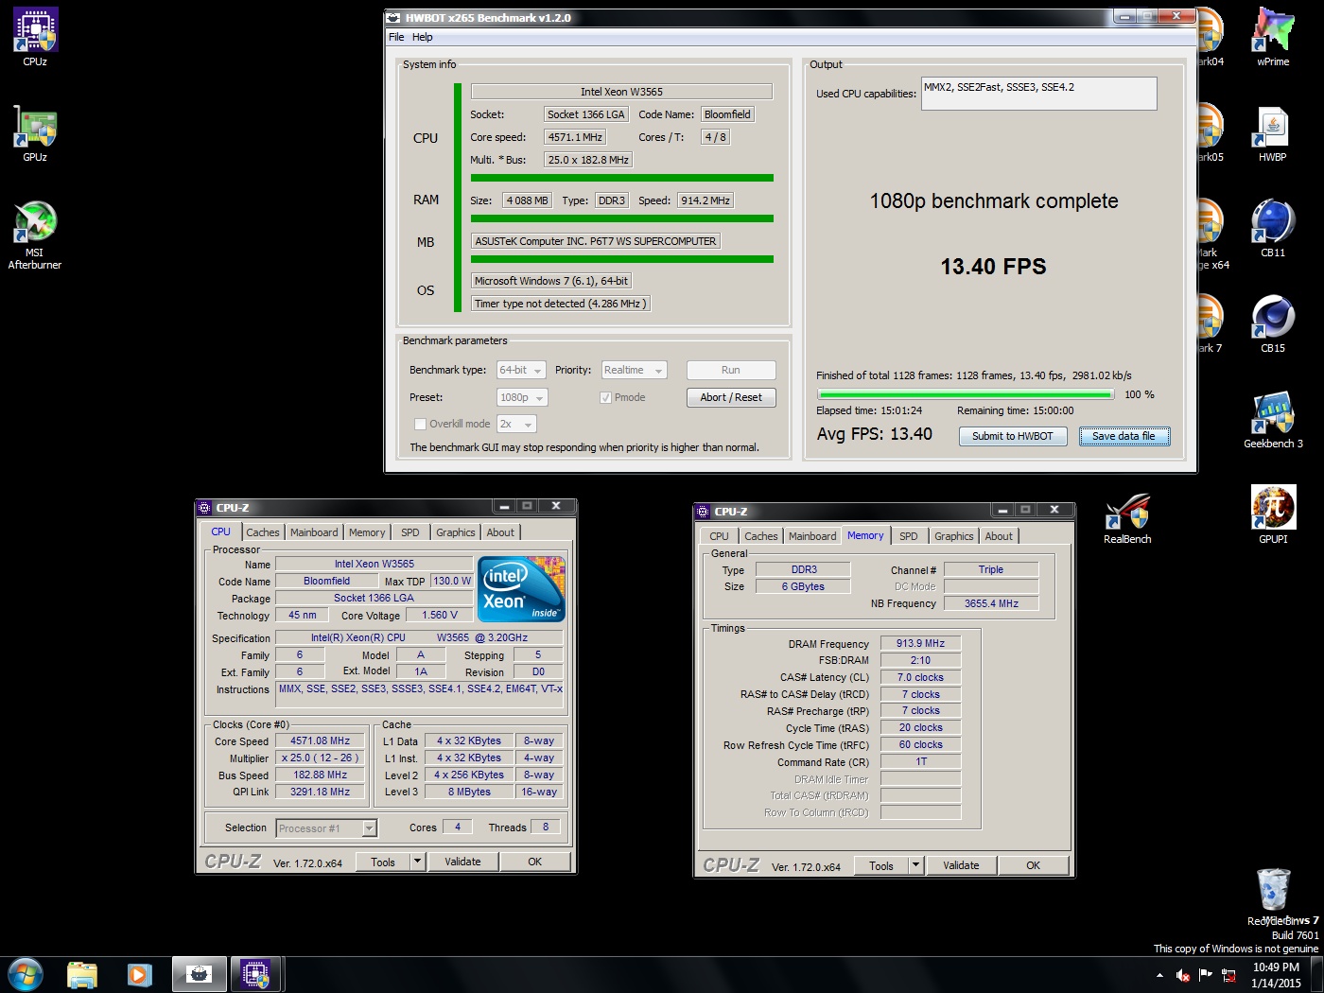Open the Priority Realtime dropdown
The height and width of the screenshot is (993, 1324).
634,370
